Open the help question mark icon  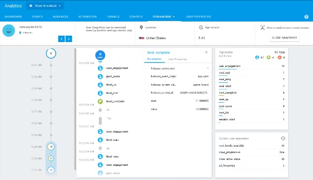(x=306, y=17)
